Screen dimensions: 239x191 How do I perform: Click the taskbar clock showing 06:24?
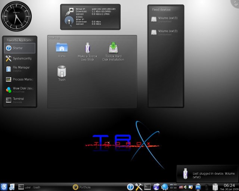(x=229, y=185)
